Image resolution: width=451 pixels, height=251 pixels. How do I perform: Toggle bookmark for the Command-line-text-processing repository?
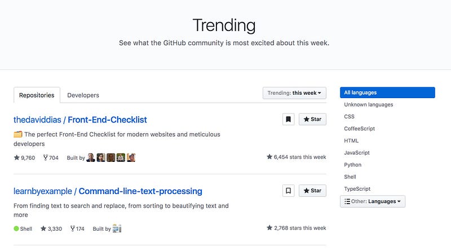288,191
